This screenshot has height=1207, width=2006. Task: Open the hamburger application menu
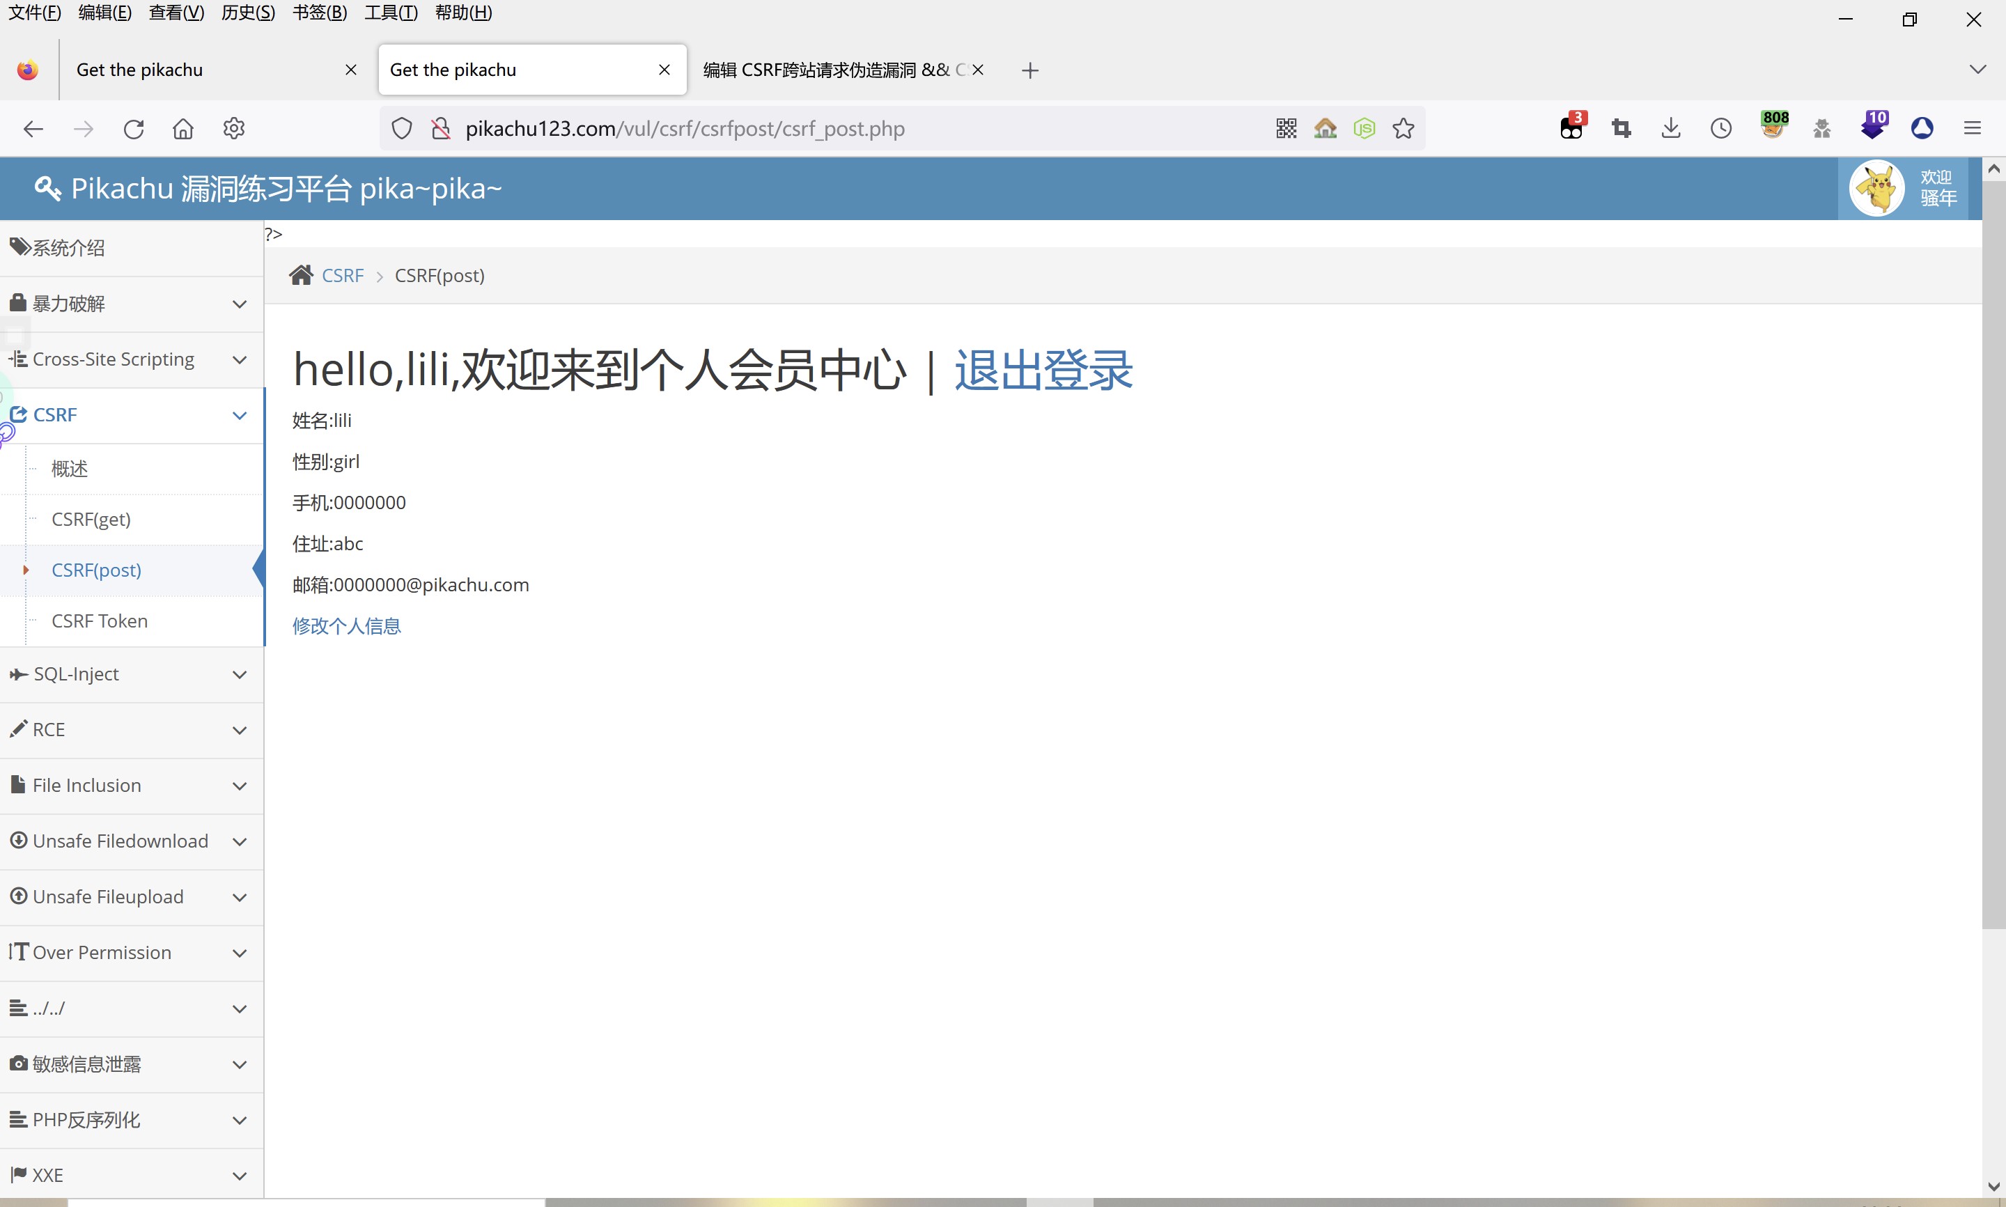tap(1972, 129)
